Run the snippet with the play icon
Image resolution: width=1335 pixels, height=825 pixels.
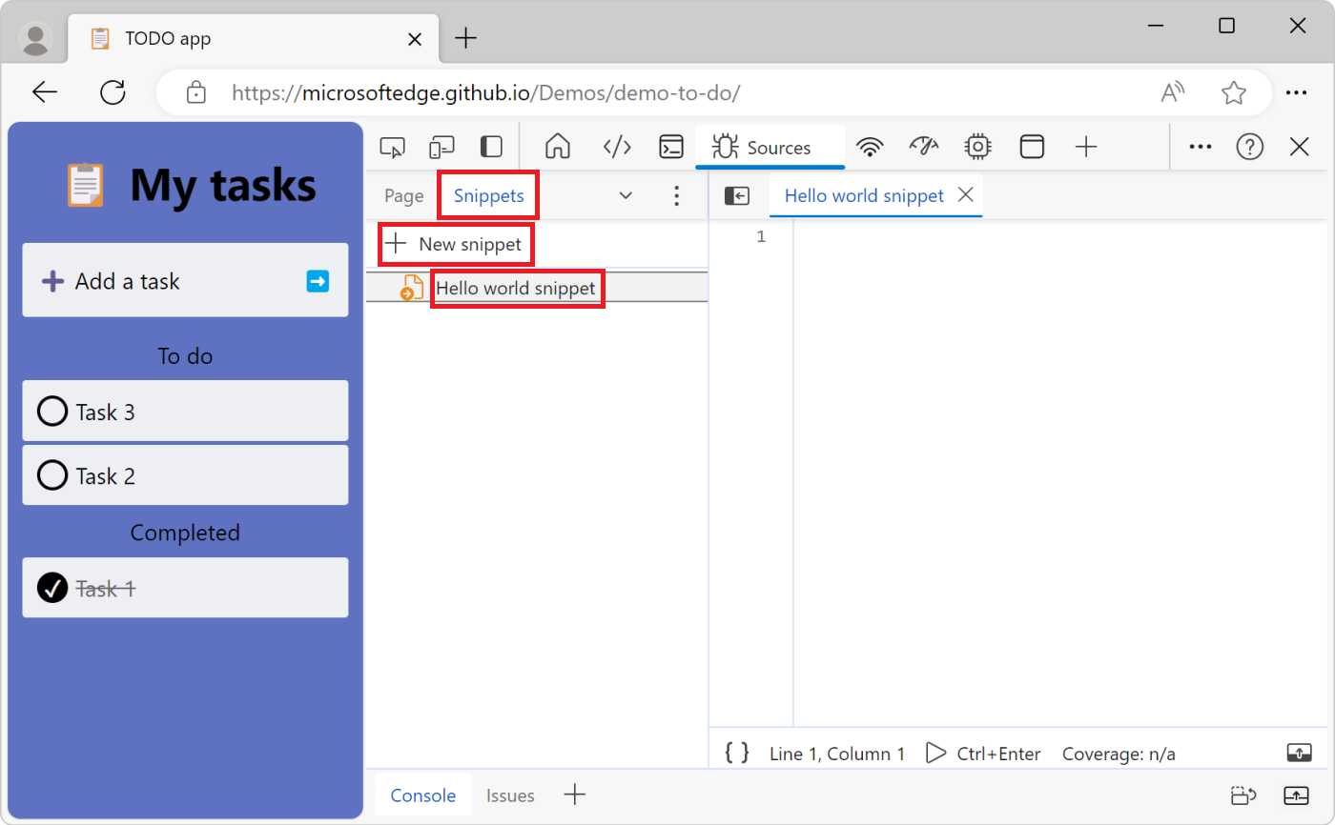click(936, 753)
